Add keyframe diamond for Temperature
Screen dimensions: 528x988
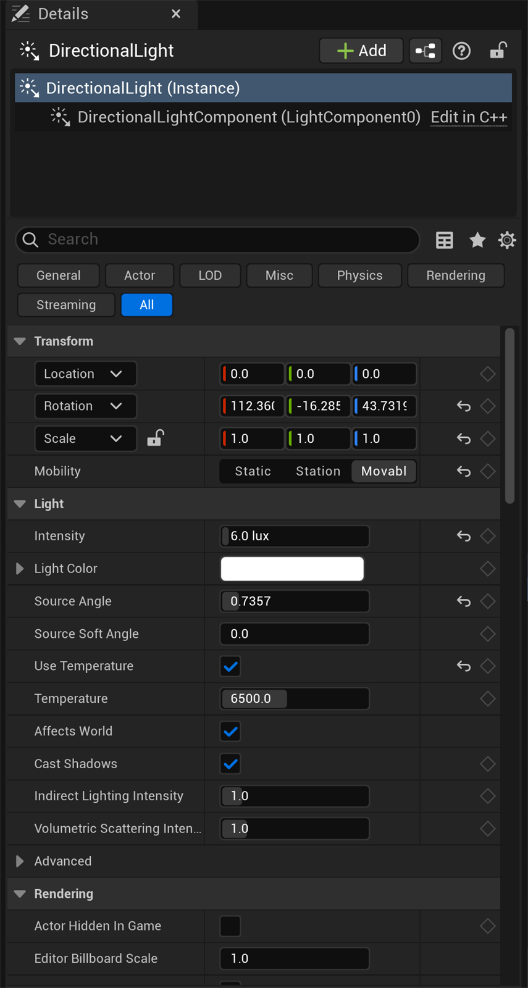(x=488, y=698)
